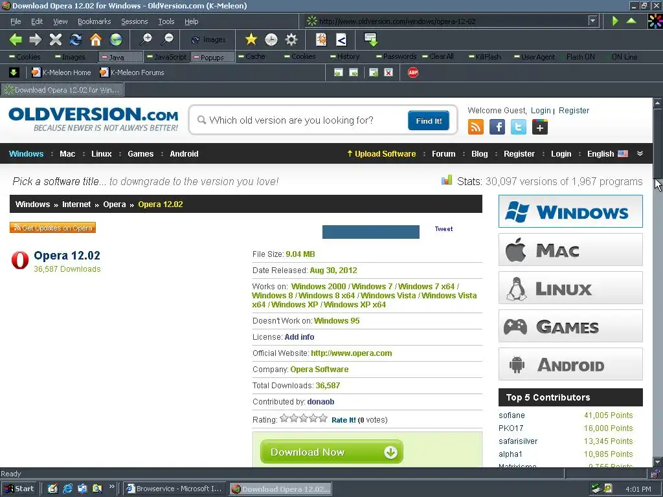Open the URL bar history dropdown

pyautogui.click(x=593, y=21)
